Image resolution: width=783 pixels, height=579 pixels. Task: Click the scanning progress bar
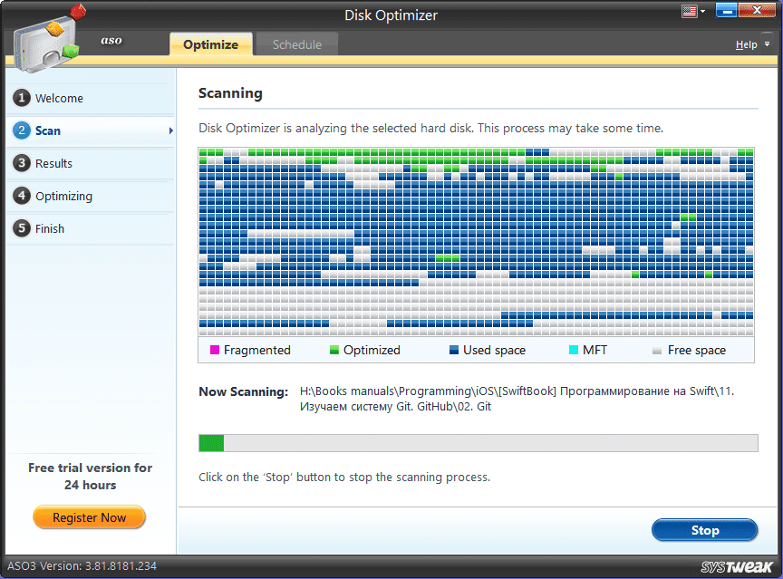coord(478,443)
